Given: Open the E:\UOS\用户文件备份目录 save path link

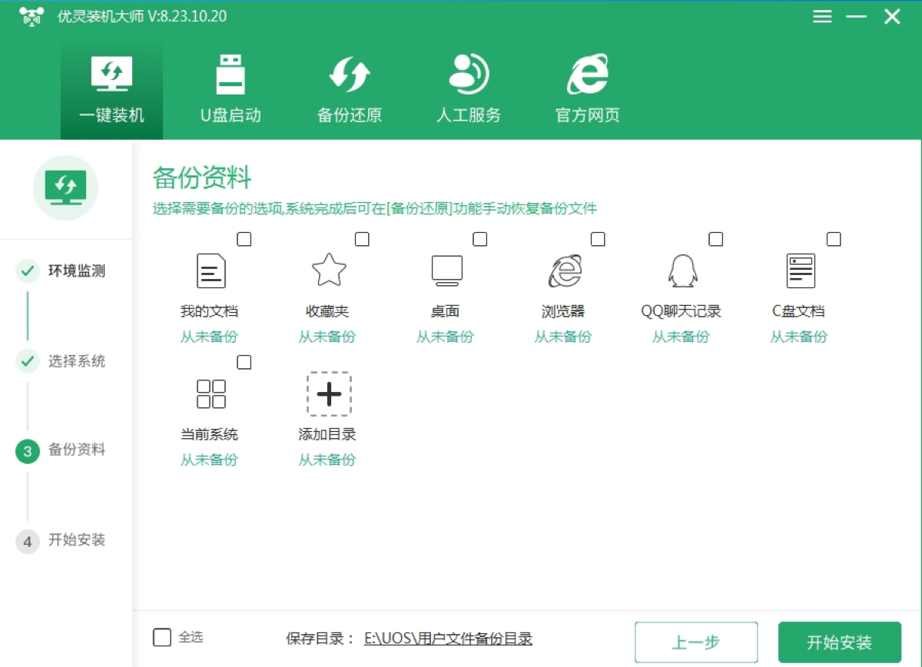Looking at the screenshot, I should coord(448,639).
